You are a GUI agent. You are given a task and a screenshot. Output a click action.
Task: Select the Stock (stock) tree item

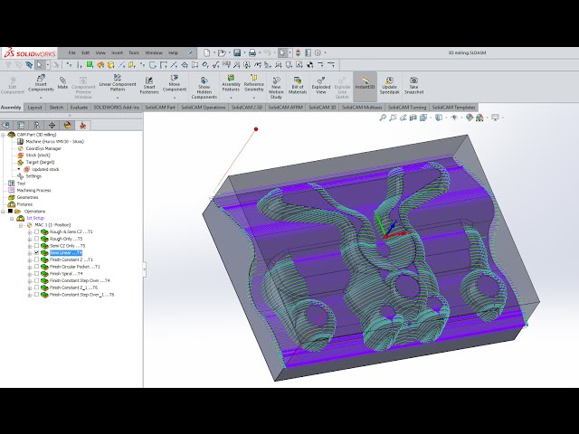coord(38,156)
